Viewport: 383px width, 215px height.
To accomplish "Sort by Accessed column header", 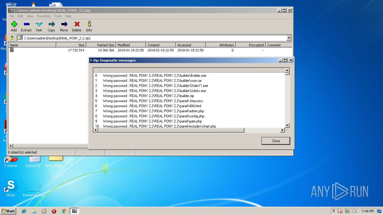I will coord(191,45).
